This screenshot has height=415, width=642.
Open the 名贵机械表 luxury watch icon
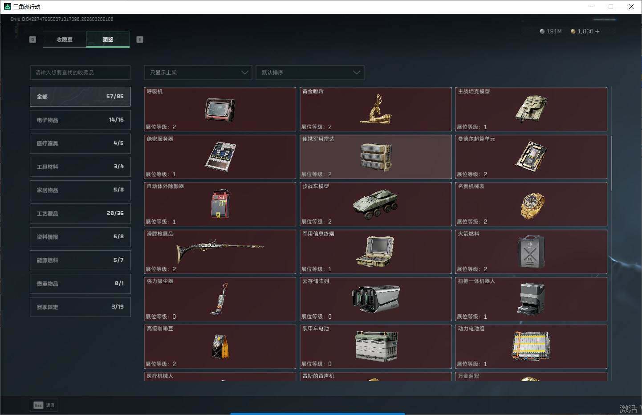(x=532, y=206)
